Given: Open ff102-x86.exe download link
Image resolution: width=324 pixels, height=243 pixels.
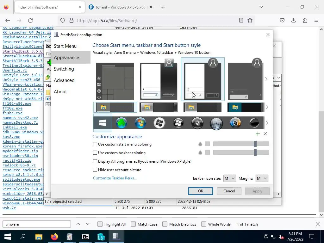Looking at the screenshot, I should (x=17, y=103).
